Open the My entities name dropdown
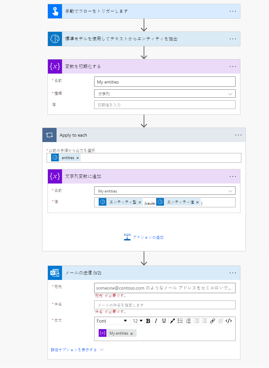Screen dimensions: 269x368 point(231,190)
